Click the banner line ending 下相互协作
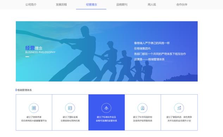223x137 pixels. (x=160, y=54)
